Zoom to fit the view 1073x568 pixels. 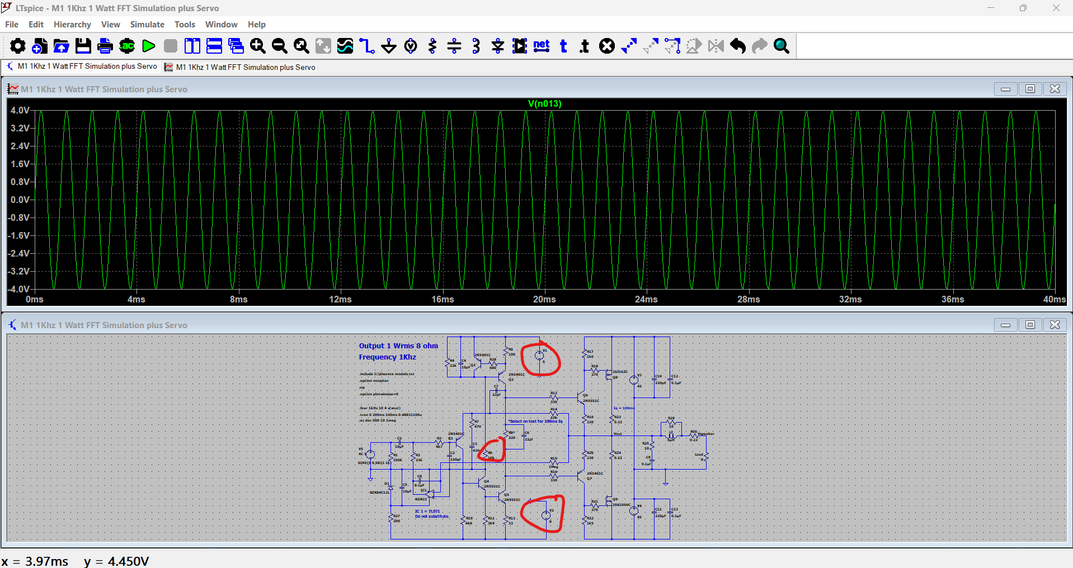(302, 46)
